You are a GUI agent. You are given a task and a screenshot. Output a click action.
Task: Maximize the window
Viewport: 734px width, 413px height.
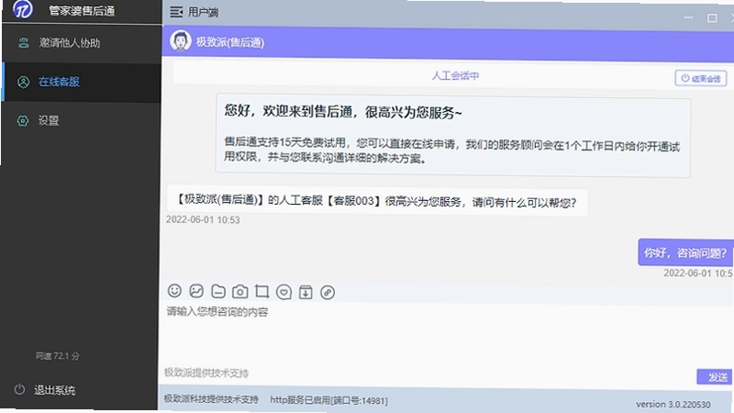712,18
